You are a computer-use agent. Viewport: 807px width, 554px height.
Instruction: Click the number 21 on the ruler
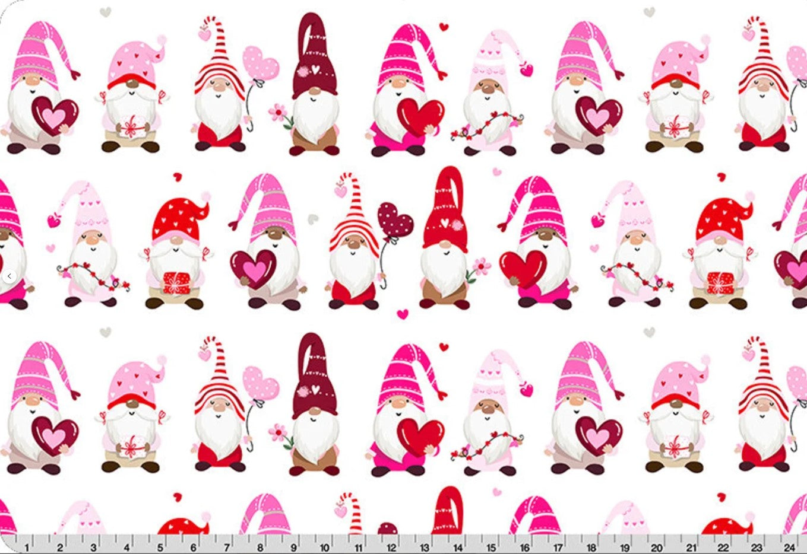pyautogui.click(x=691, y=547)
